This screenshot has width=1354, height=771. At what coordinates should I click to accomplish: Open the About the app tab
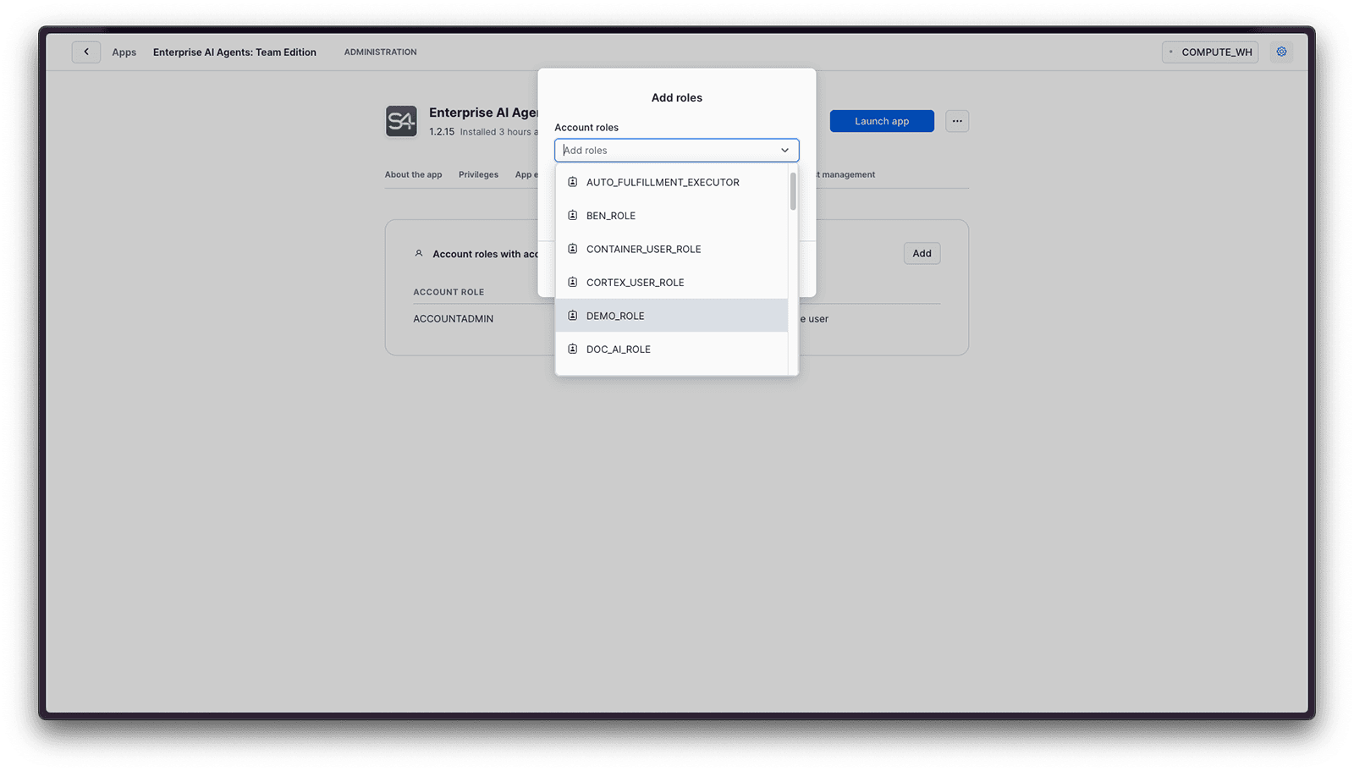pyautogui.click(x=413, y=174)
